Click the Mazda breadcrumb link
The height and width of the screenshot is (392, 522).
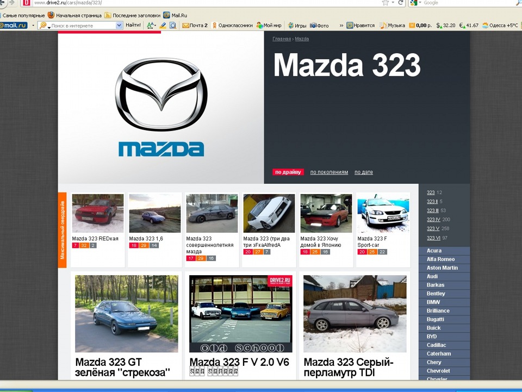coord(302,39)
